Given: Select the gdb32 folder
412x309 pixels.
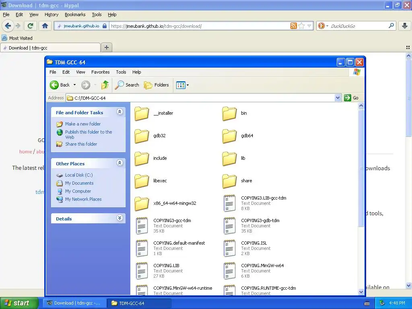Looking at the screenshot, I should click(x=150, y=136).
